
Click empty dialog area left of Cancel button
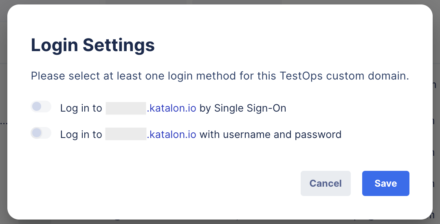click(x=163, y=183)
